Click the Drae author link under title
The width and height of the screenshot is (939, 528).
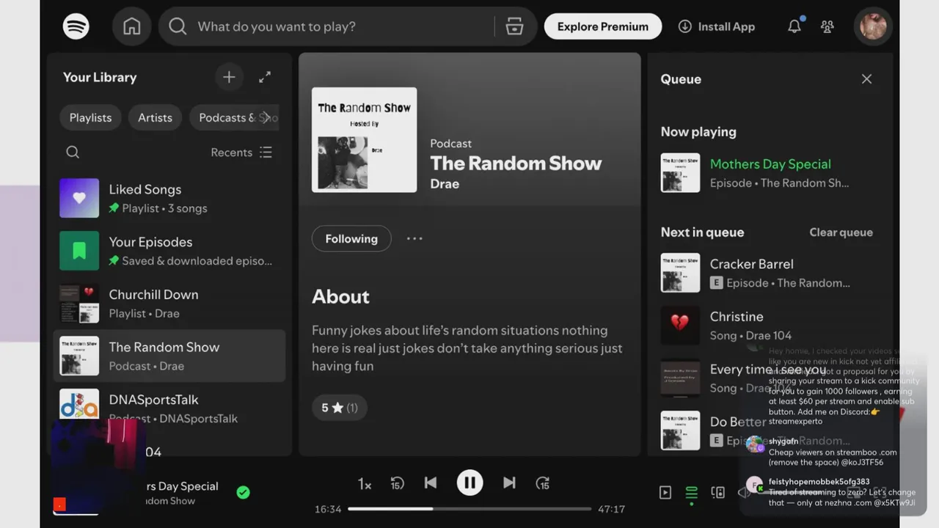coord(445,184)
